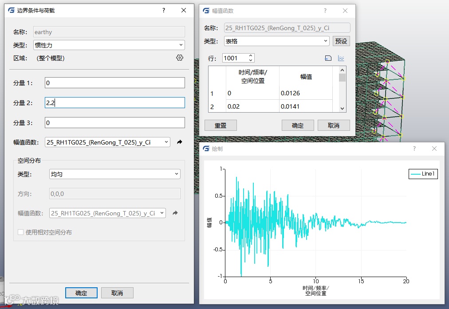Click 名称 field in 幅值函数 dialog

tap(287, 28)
